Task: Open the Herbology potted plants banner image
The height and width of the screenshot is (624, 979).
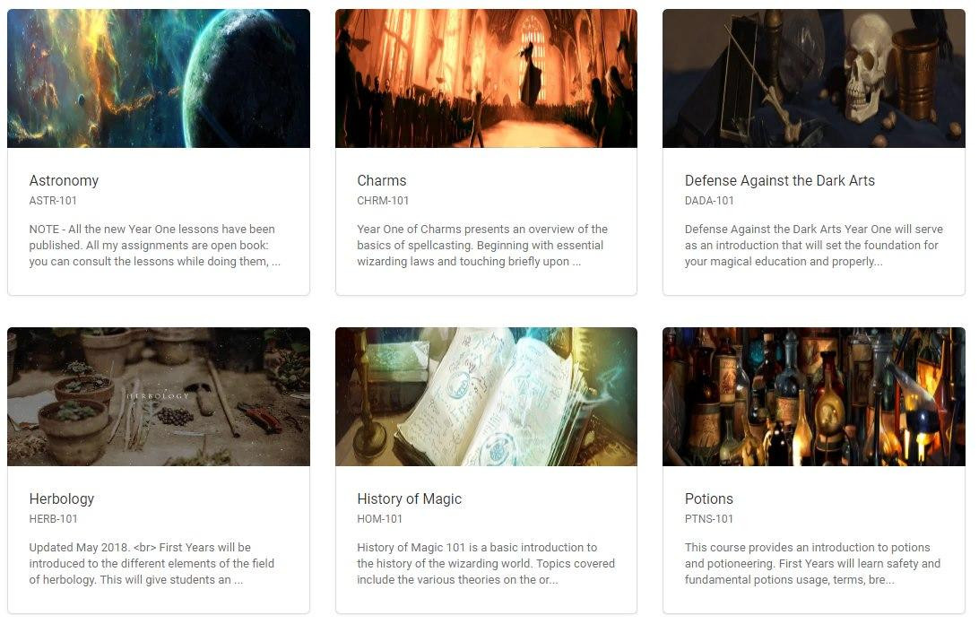Action: coord(159,396)
